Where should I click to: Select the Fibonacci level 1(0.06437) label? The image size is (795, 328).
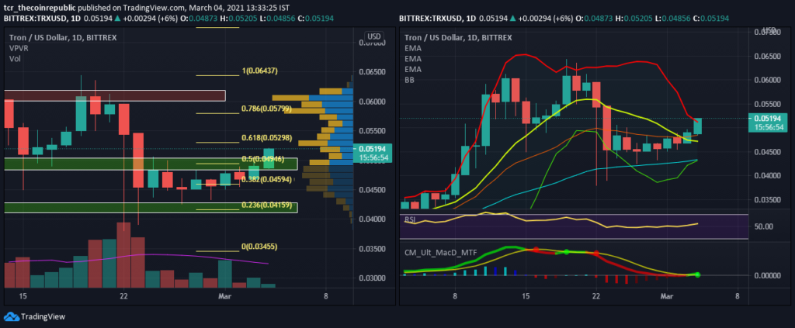click(x=259, y=71)
